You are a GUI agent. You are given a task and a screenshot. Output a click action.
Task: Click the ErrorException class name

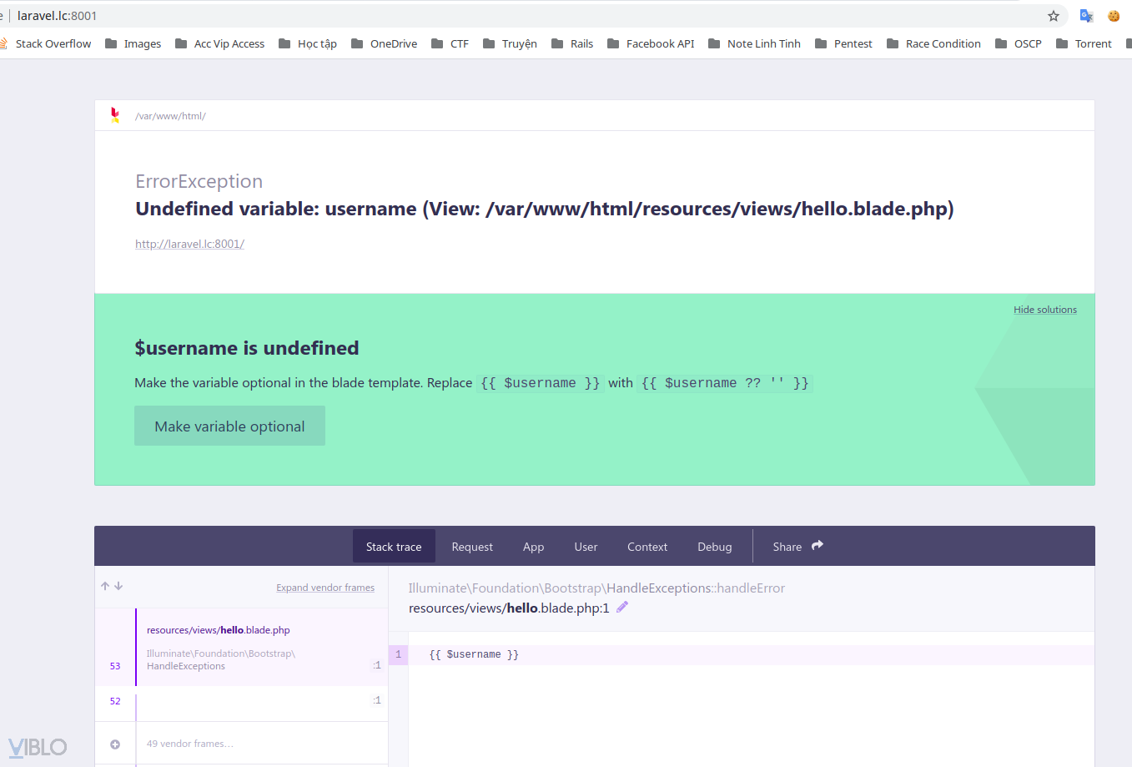[x=199, y=181]
